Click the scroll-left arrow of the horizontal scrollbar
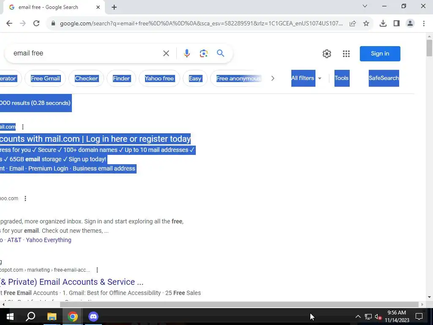This screenshot has width=433, height=325. (x=3, y=304)
